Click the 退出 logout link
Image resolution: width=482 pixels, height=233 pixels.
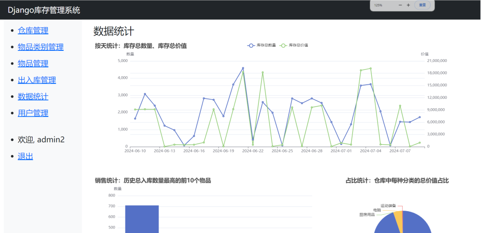click(x=25, y=156)
